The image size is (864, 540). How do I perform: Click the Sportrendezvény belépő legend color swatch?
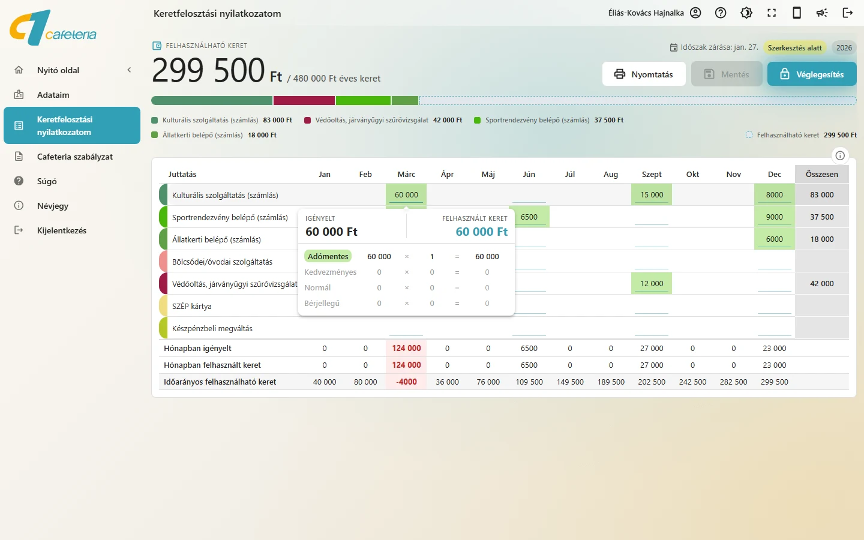point(478,120)
